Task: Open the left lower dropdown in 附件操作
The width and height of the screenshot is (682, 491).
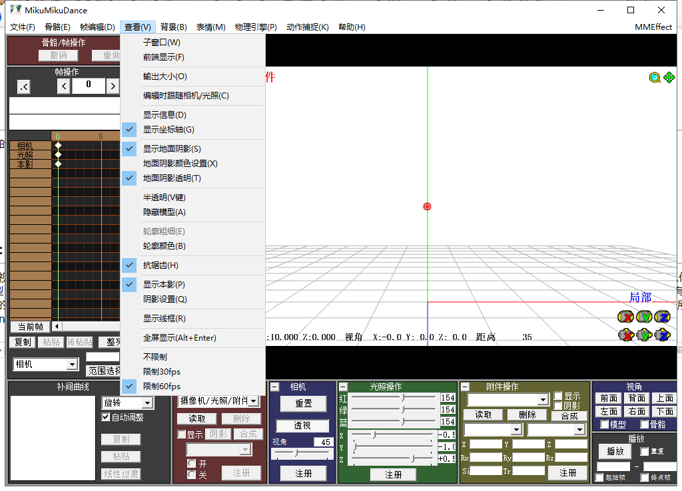Action: pos(516,430)
